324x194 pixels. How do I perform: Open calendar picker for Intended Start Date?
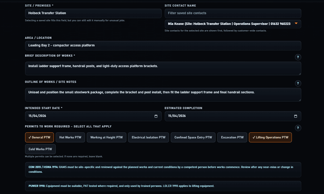156,116
